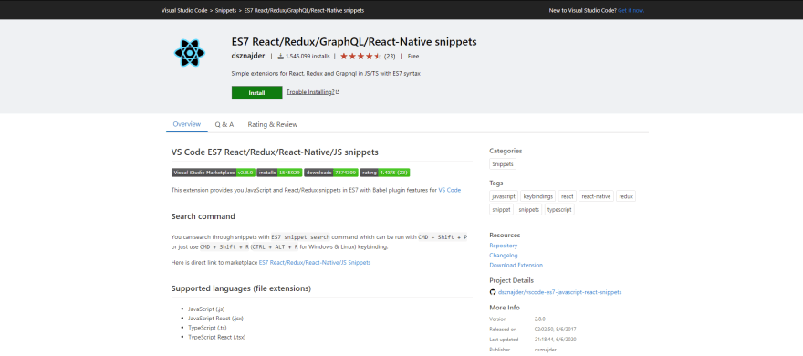Click the React atom extension logo

click(190, 52)
